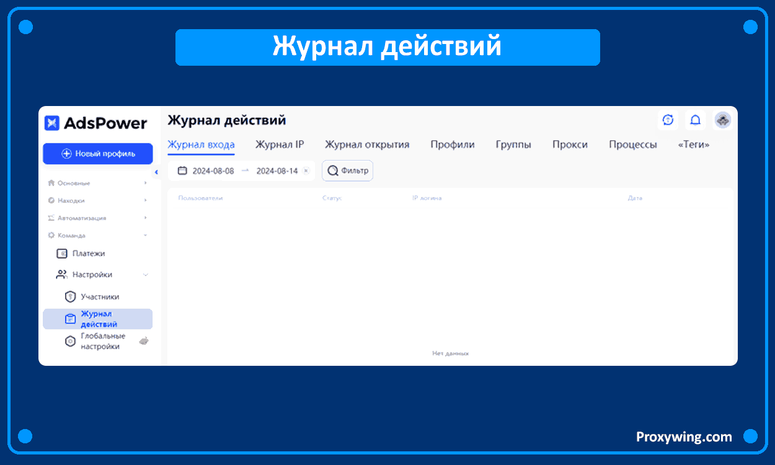775x465 pixels.
Task: Expand the Находки menu section
Action: (x=98, y=200)
